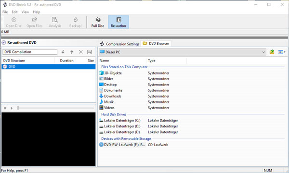Select the DVD row in the structure tree
This screenshot has width=289, height=173.
click(x=49, y=66)
